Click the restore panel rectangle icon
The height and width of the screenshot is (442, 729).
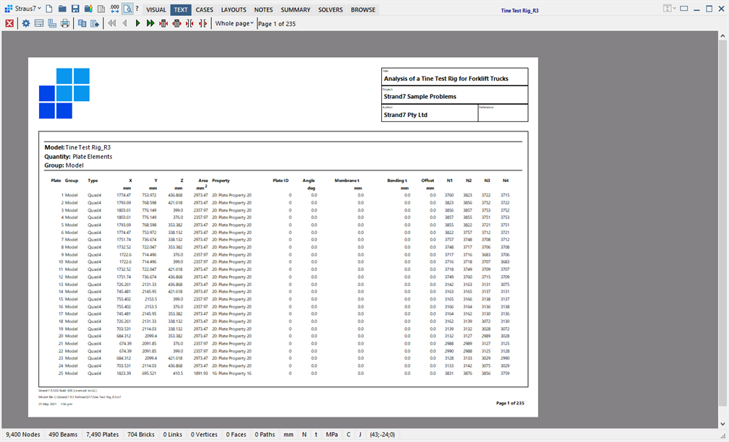(684, 9)
